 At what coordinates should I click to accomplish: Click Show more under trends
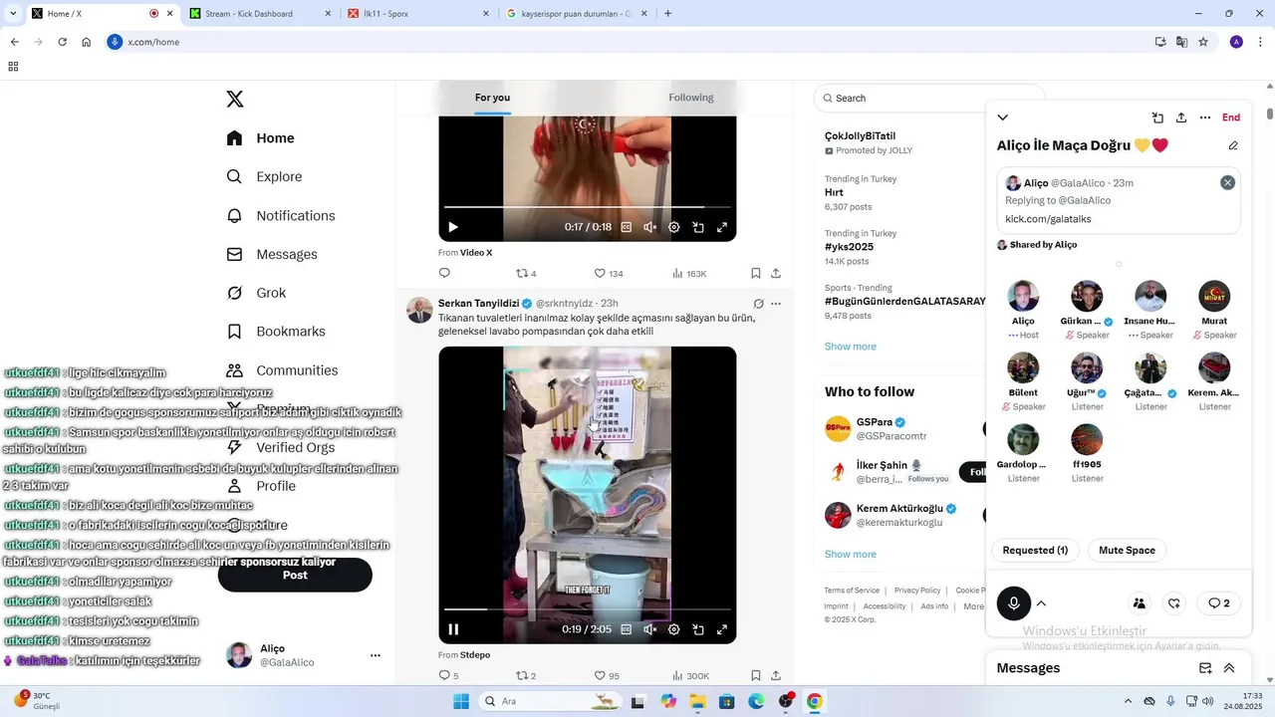click(x=851, y=347)
